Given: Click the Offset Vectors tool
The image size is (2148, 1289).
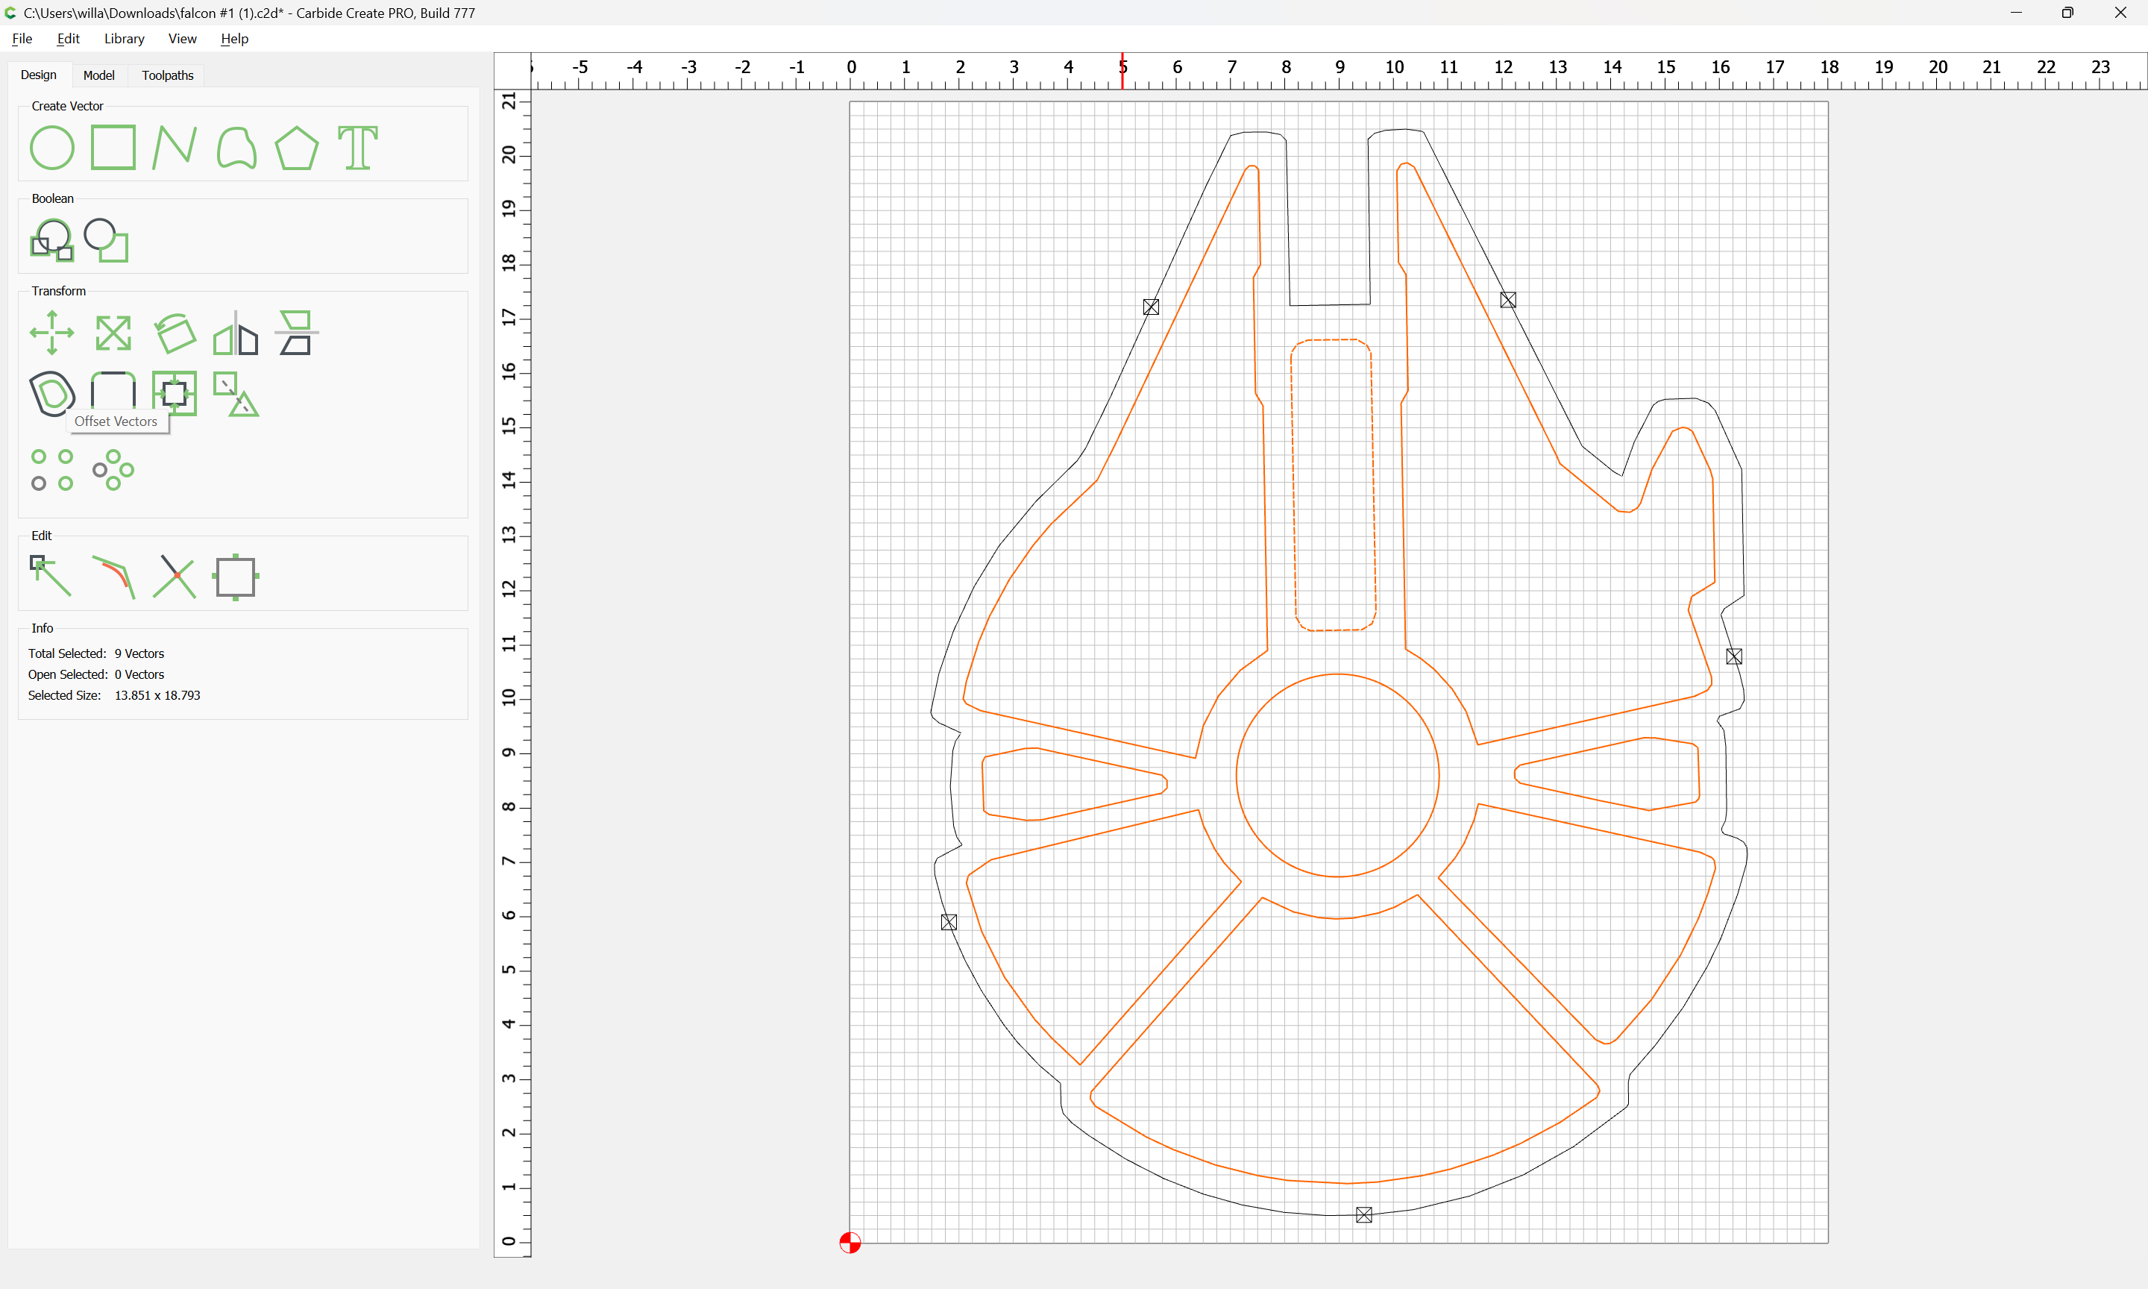Looking at the screenshot, I should 52,393.
